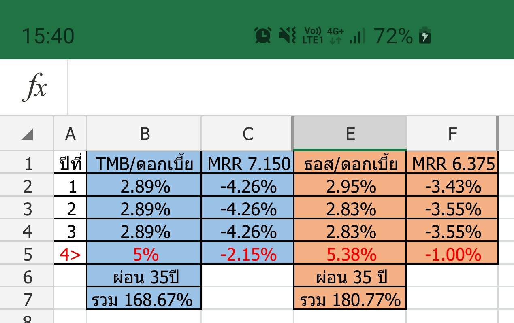This screenshot has height=323, width=514.
Task: Click the red 5.38% cell
Action: point(350,255)
